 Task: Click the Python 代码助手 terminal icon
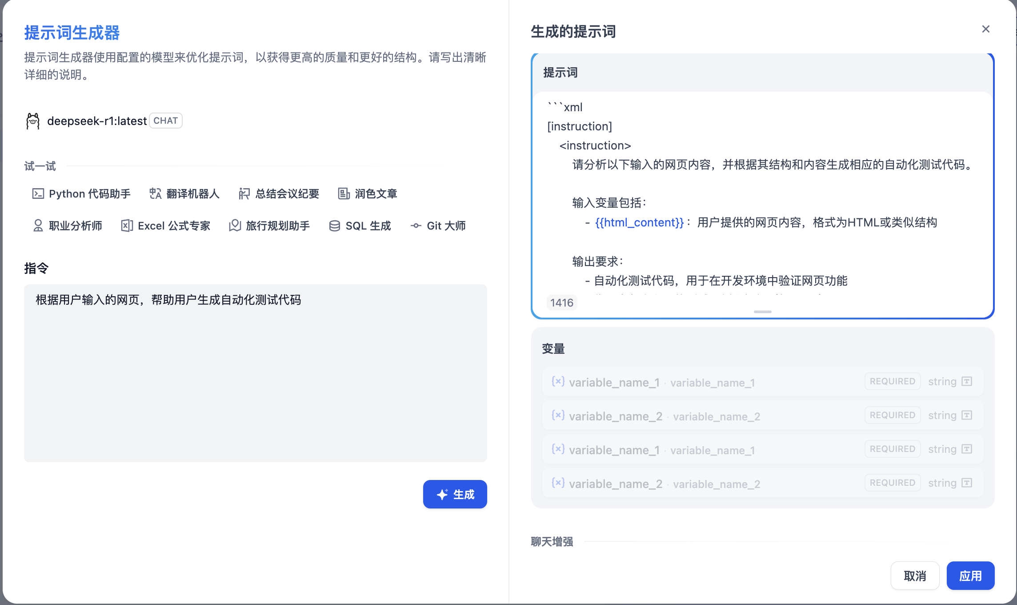(x=38, y=194)
